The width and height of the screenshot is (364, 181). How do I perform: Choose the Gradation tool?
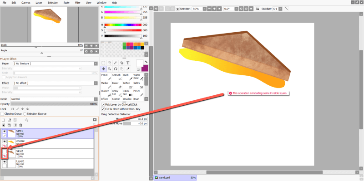click(128, 93)
